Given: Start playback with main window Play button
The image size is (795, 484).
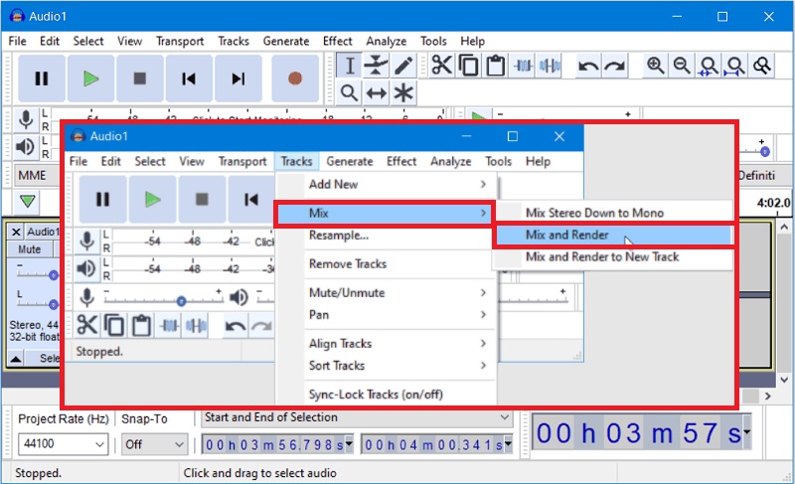Looking at the screenshot, I should coord(90,79).
